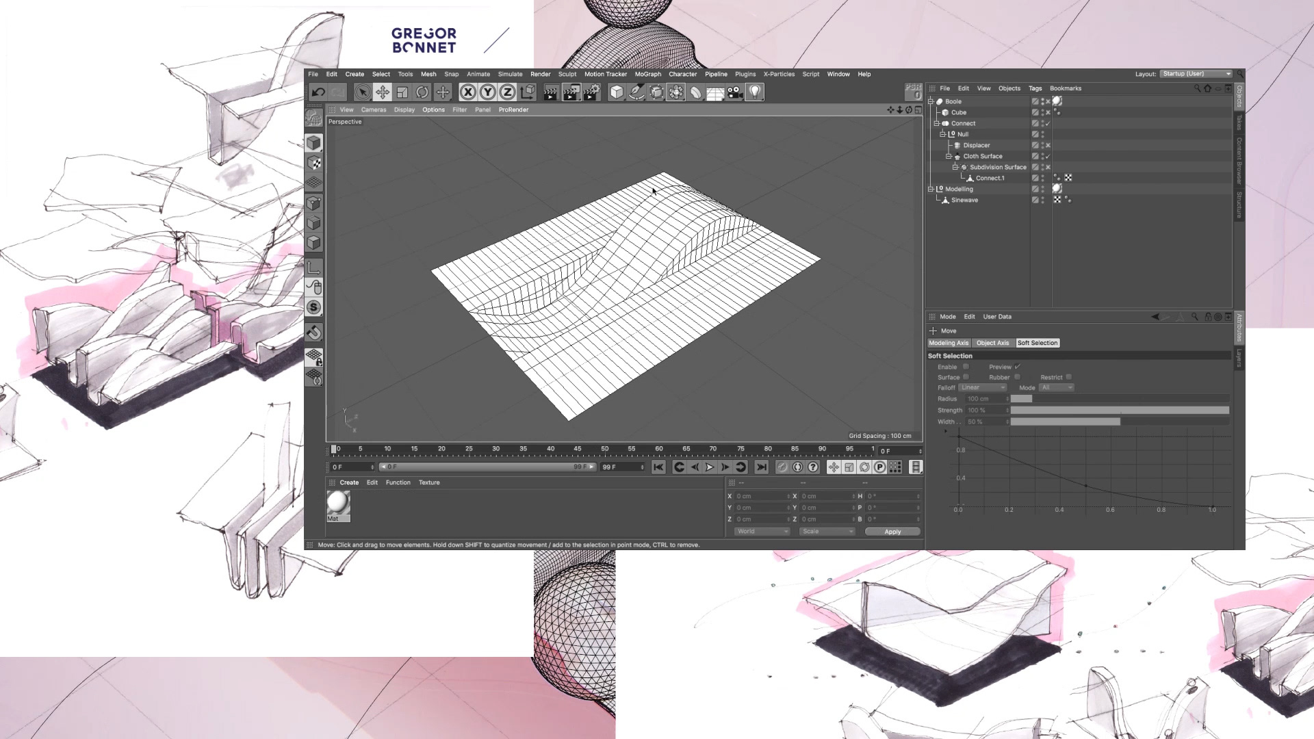This screenshot has height=739, width=1314.
Task: Click the array modeling objects icon
Action: coord(676,92)
